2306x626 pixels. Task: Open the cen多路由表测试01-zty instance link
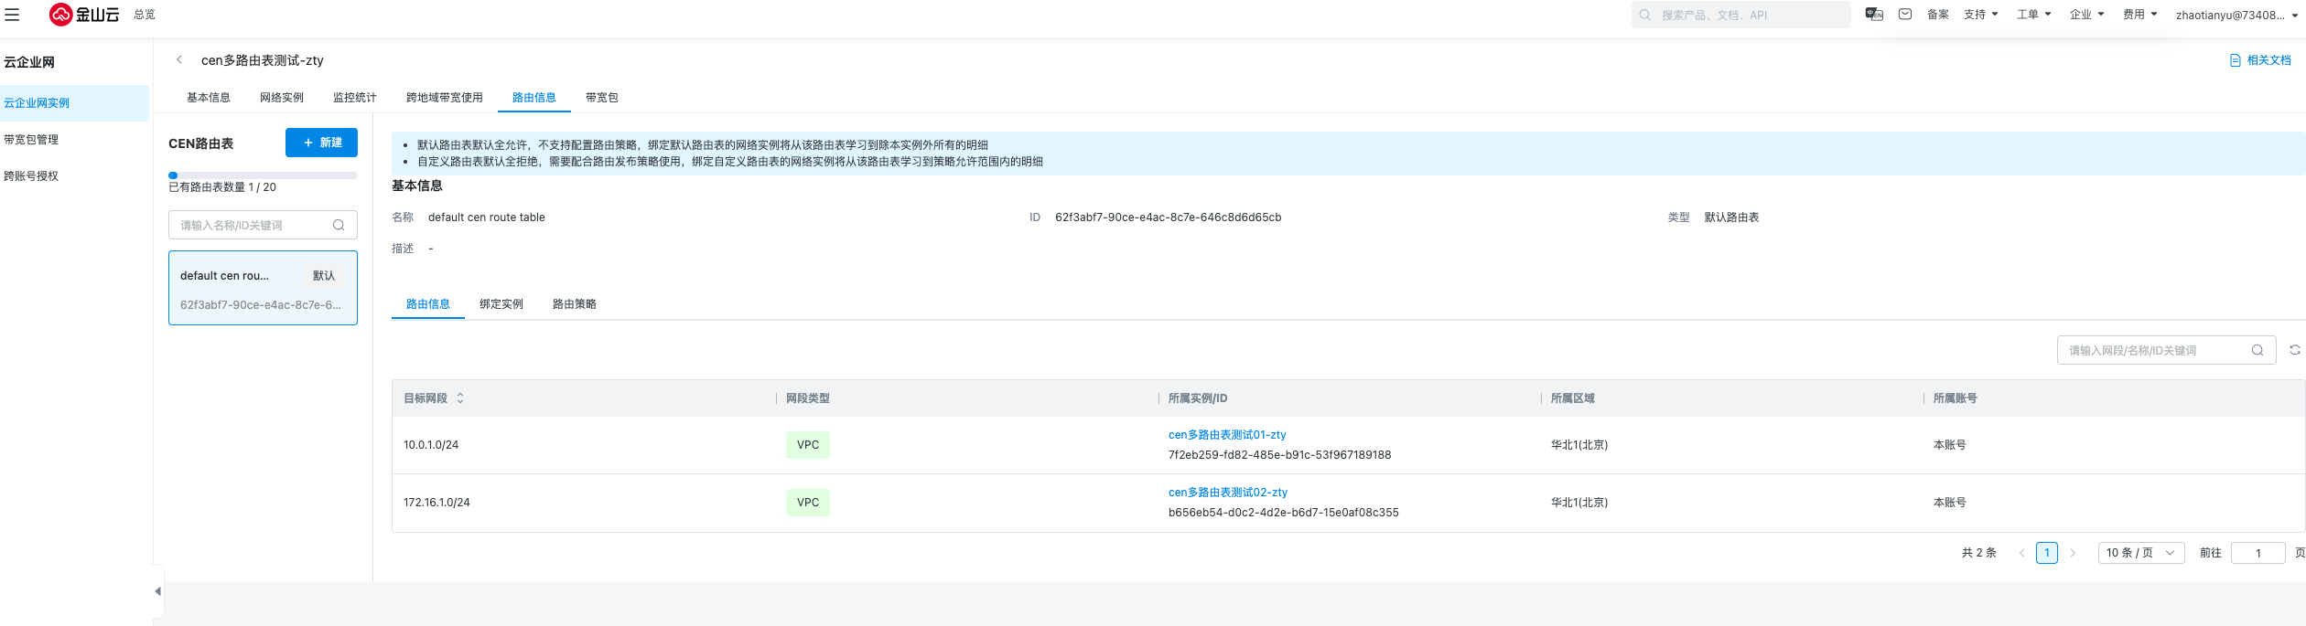click(1226, 435)
